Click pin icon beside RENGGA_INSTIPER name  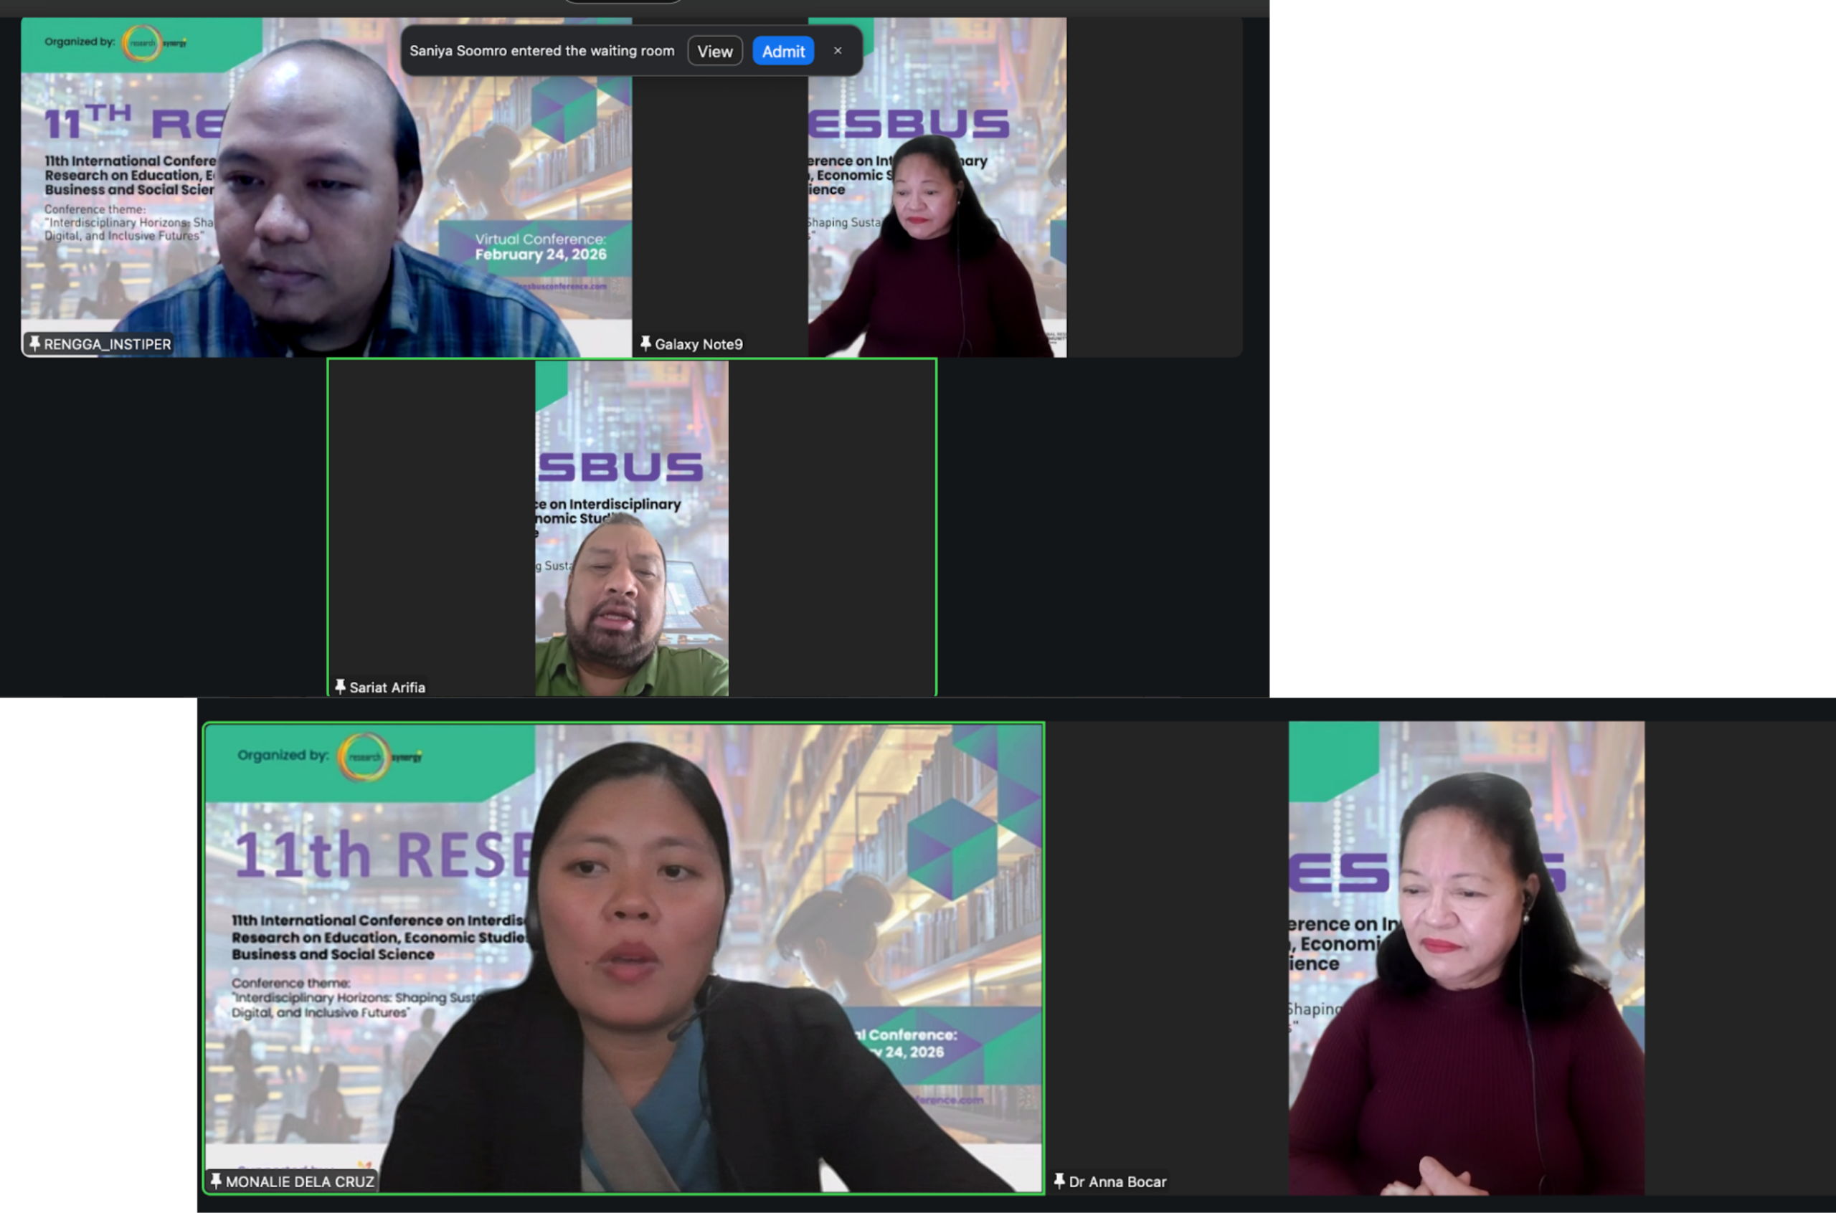[x=34, y=343]
